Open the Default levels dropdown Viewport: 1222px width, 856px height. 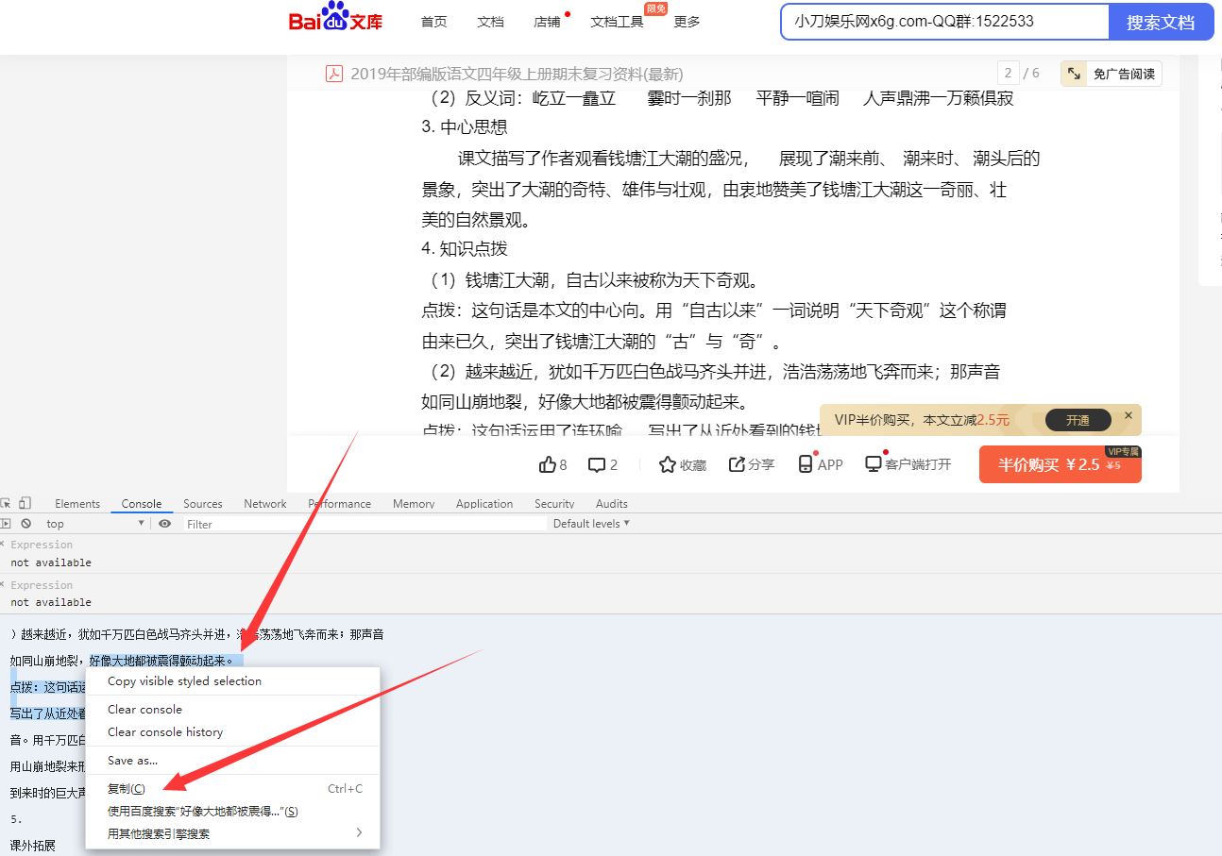tap(590, 523)
